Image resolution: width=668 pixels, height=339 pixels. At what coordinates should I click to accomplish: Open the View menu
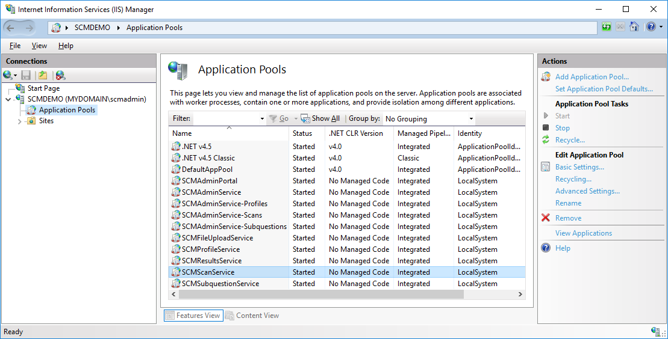39,46
